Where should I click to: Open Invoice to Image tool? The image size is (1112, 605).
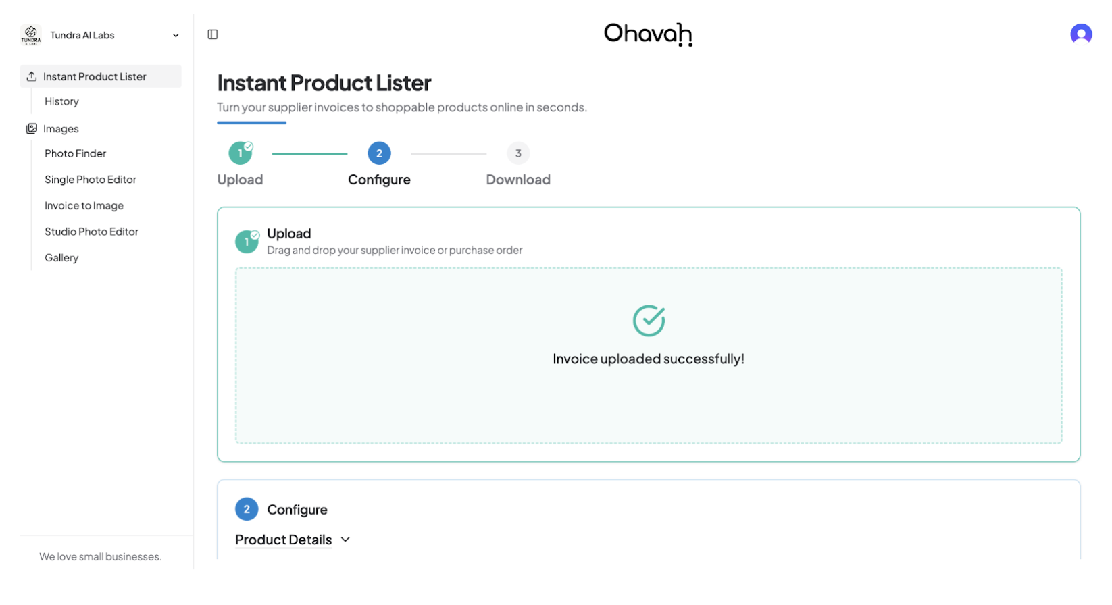84,206
